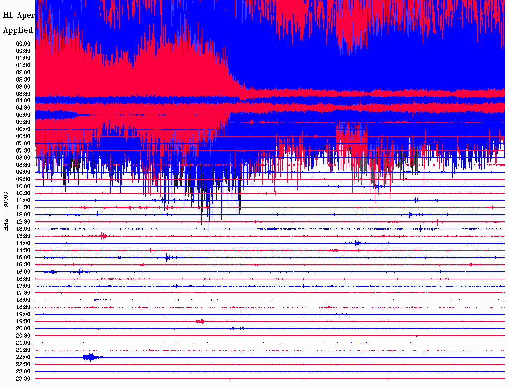Select the 18:30 time label
The width and height of the screenshot is (509, 388).
click(x=23, y=307)
